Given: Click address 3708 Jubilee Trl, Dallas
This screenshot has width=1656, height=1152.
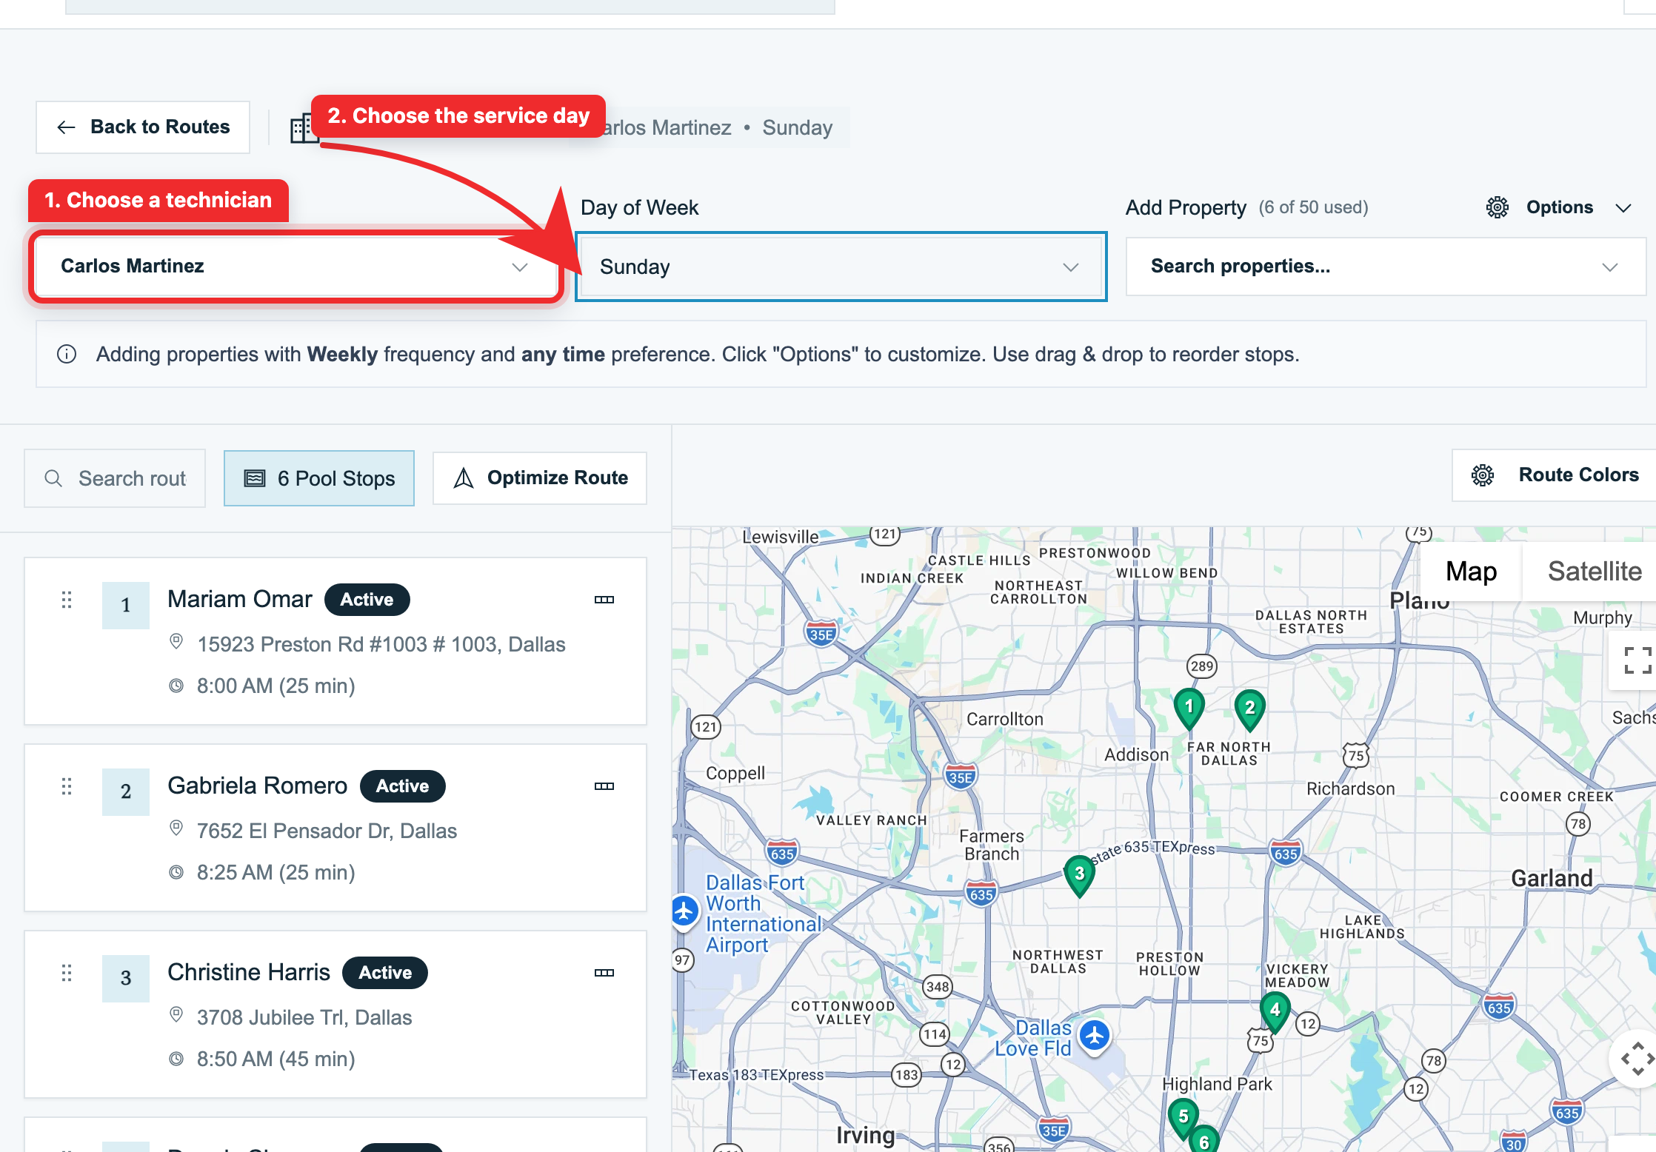Looking at the screenshot, I should 304,1017.
